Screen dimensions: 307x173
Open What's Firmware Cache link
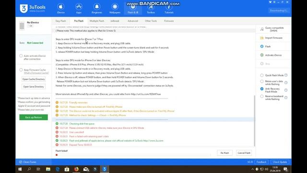pos(36,73)
